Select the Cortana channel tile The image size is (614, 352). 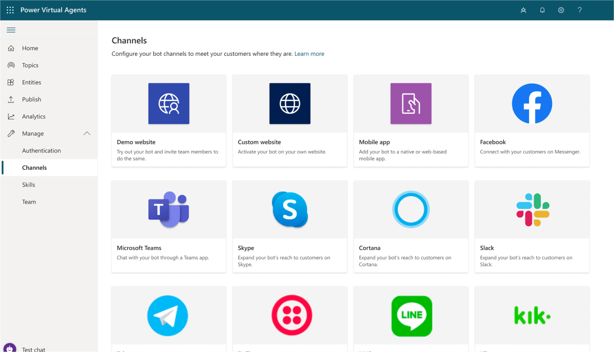411,226
